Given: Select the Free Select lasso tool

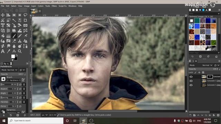Looking at the screenshot, I should (x=25, y=15).
